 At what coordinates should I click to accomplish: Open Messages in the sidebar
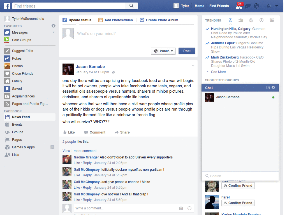[x=30, y=32]
